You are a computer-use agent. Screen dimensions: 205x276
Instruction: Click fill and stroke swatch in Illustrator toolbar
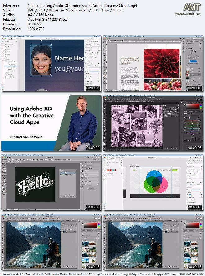pyautogui.click(x=4, y=189)
